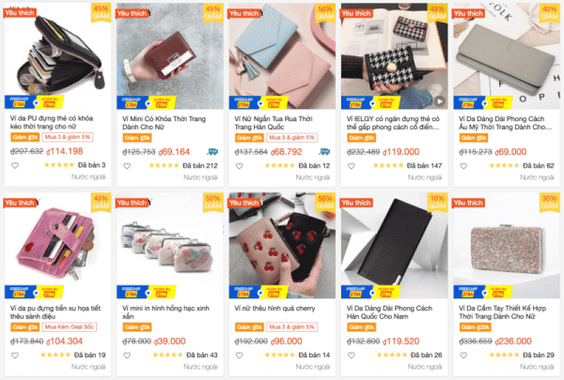Viewport: 564px width, 380px height.
Task: Toggle heart on Ví Mini Có Khóa product
Action: 127,166
